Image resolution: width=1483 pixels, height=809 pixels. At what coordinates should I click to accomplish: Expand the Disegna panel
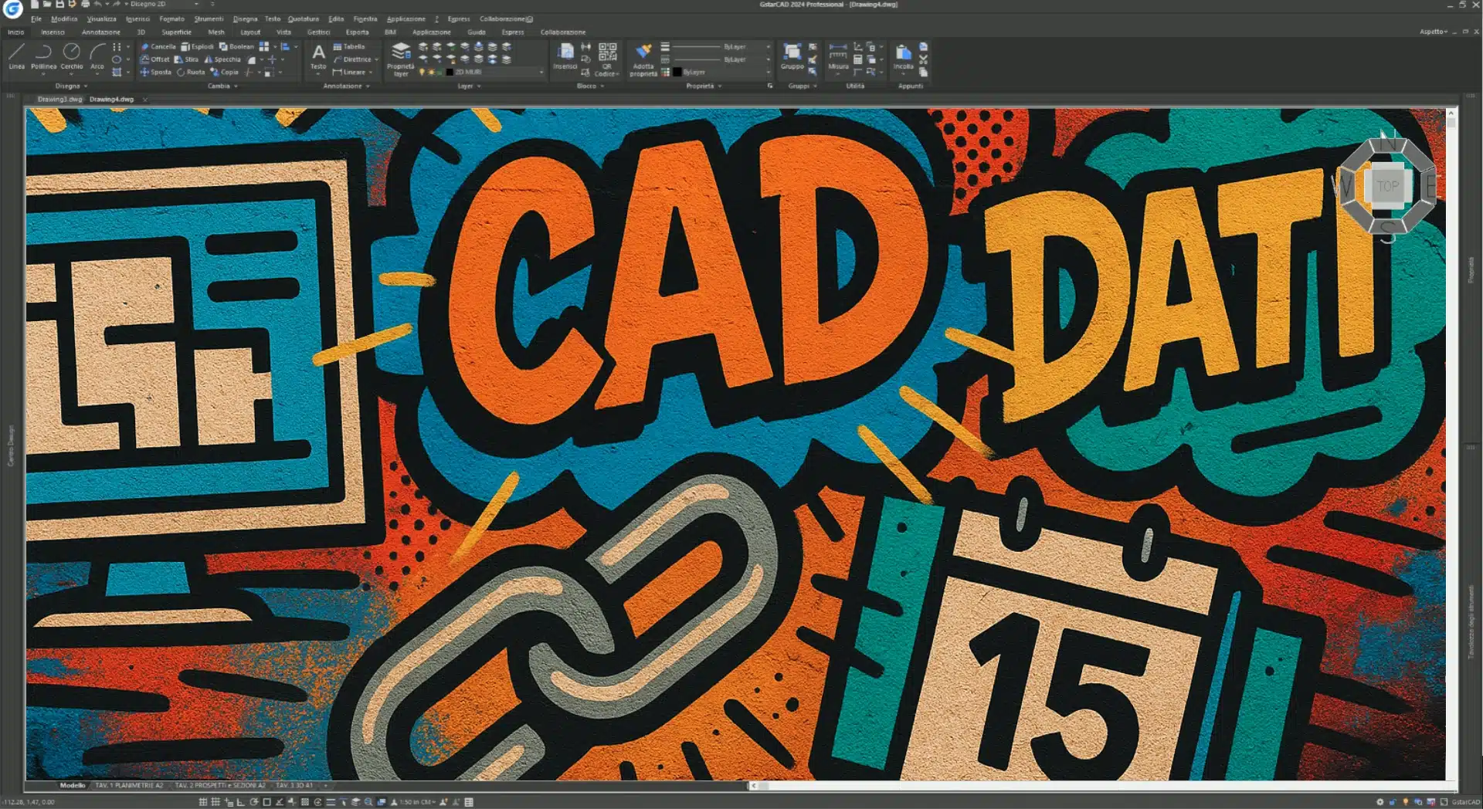pyautogui.click(x=71, y=86)
